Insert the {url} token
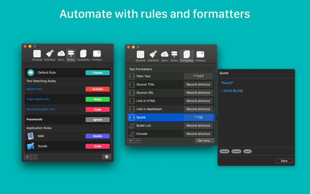Viewport: 310px width, 194px height. pos(247,151)
